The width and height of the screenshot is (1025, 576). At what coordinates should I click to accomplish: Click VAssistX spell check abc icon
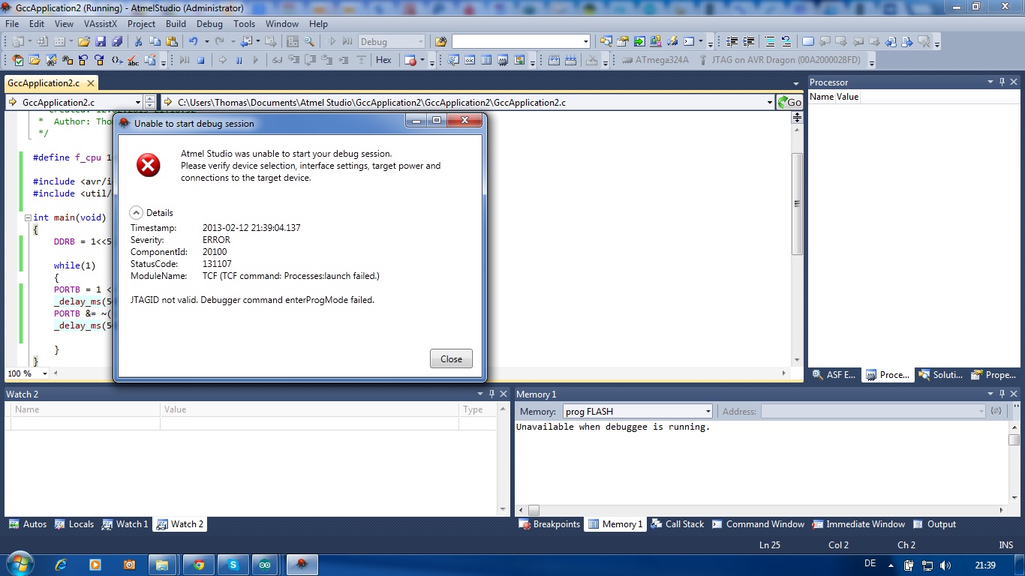point(134,60)
